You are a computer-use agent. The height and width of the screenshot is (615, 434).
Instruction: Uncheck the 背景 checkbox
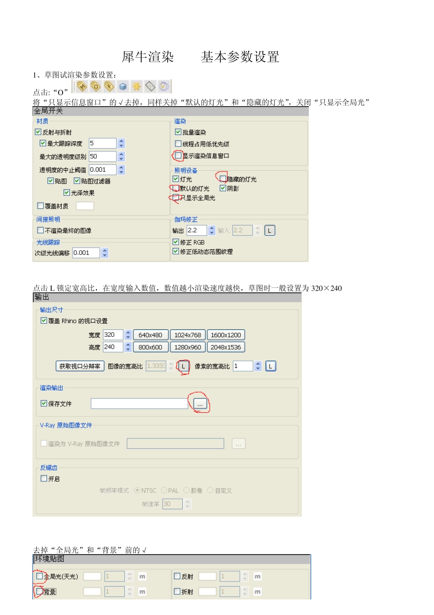[x=39, y=591]
